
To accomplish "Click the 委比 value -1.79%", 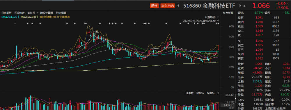I will click(x=258, y=13).
